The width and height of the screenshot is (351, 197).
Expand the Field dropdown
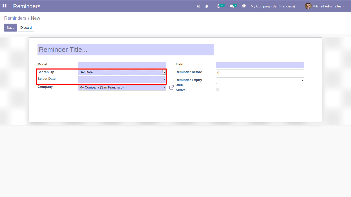[x=260, y=65]
